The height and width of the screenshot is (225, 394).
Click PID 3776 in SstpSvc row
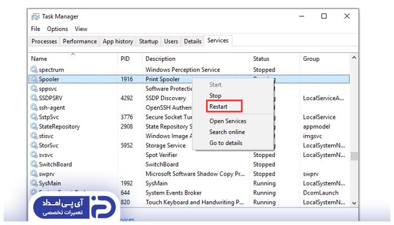[127, 117]
